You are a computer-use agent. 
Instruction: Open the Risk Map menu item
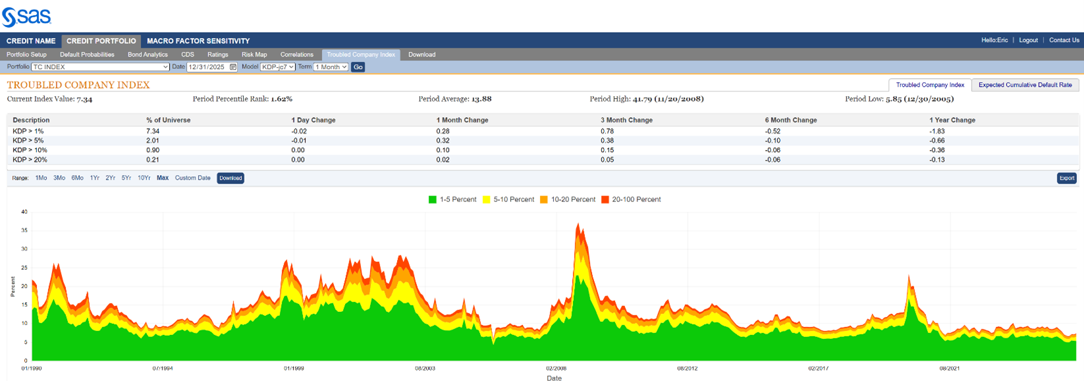click(254, 55)
